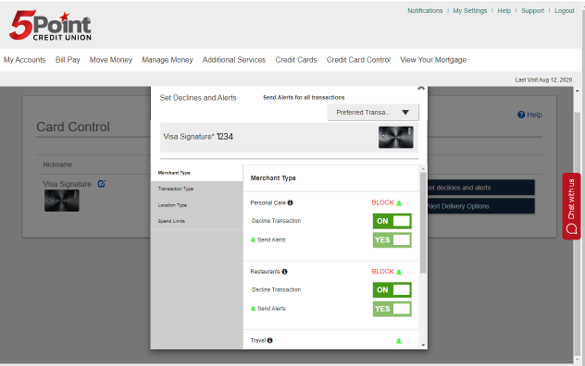585x366 pixels.
Task: Click the 5Point Credit Union logo
Action: click(x=50, y=25)
